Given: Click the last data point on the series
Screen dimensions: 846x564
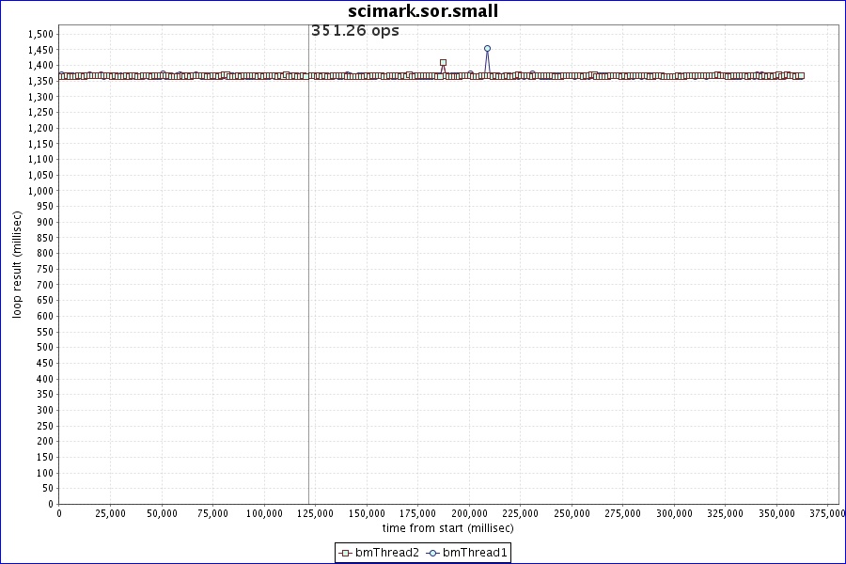Looking at the screenshot, I should 800,76.
